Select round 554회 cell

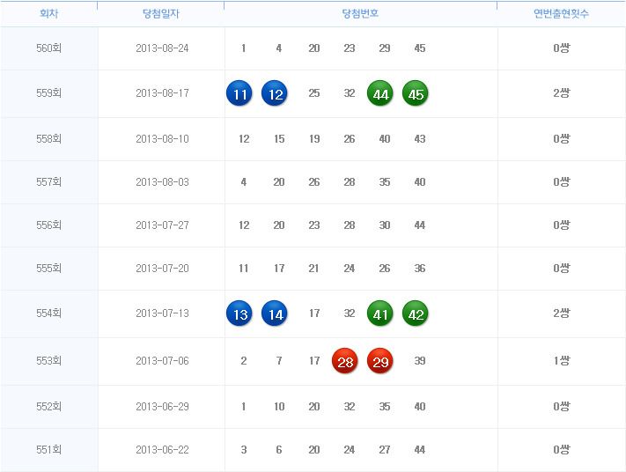pos(48,313)
